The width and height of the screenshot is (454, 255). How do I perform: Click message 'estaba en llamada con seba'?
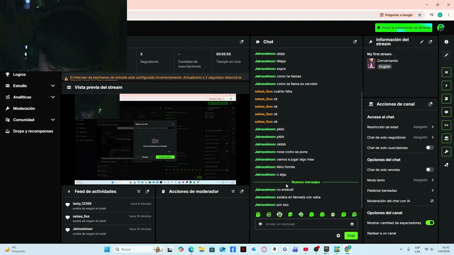[x=298, y=197]
